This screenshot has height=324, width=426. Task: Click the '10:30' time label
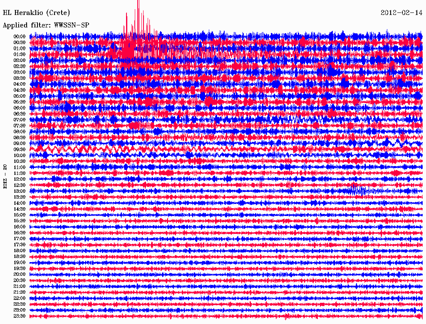point(20,162)
